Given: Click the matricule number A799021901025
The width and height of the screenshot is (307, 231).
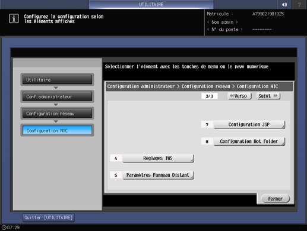Looking at the screenshot, I should [x=268, y=14].
